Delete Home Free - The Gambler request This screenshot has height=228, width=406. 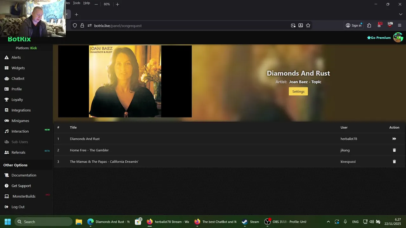(x=394, y=150)
